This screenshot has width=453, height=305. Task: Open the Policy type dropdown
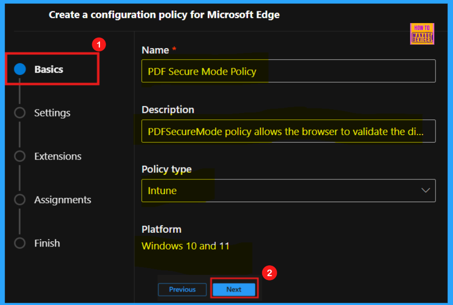(288, 191)
